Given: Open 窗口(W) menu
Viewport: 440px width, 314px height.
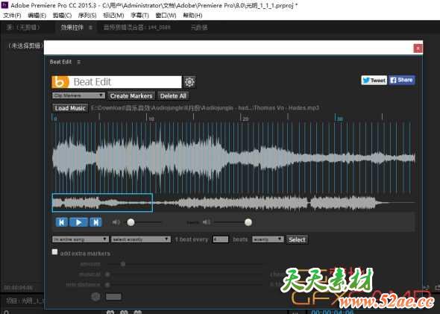Looking at the screenshot, I should pos(166,16).
